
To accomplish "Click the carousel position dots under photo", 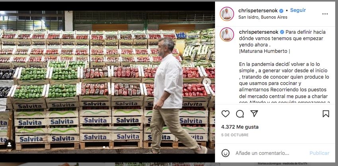I will pyautogui.click(x=107, y=147).
